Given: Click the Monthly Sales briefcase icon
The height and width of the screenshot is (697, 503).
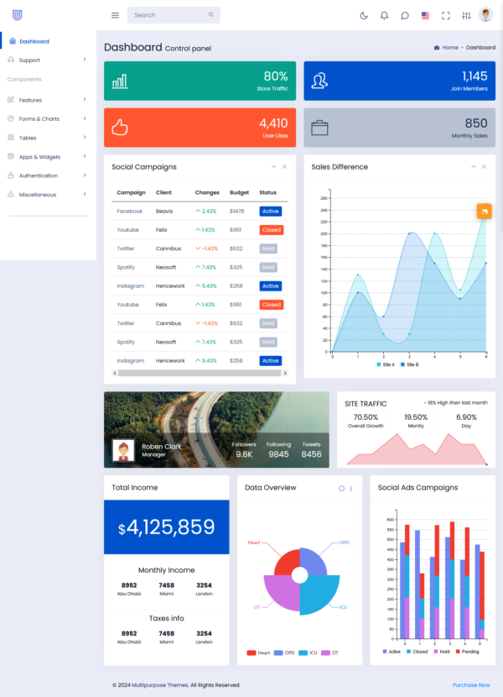Looking at the screenshot, I should tap(319, 128).
